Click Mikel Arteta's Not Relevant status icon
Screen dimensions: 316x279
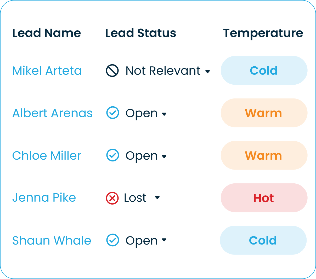click(x=112, y=71)
